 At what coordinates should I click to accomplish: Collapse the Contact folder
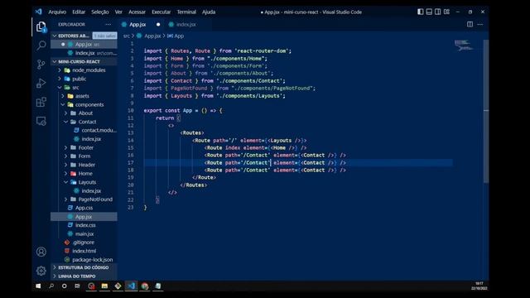(66, 122)
